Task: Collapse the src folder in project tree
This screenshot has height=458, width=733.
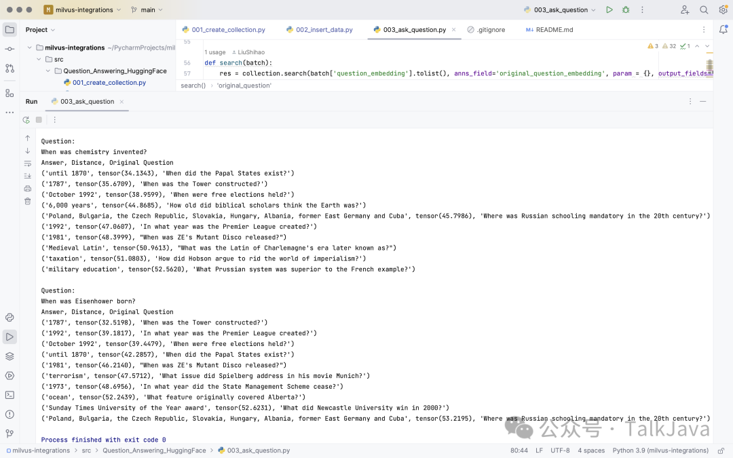Action: [39, 59]
